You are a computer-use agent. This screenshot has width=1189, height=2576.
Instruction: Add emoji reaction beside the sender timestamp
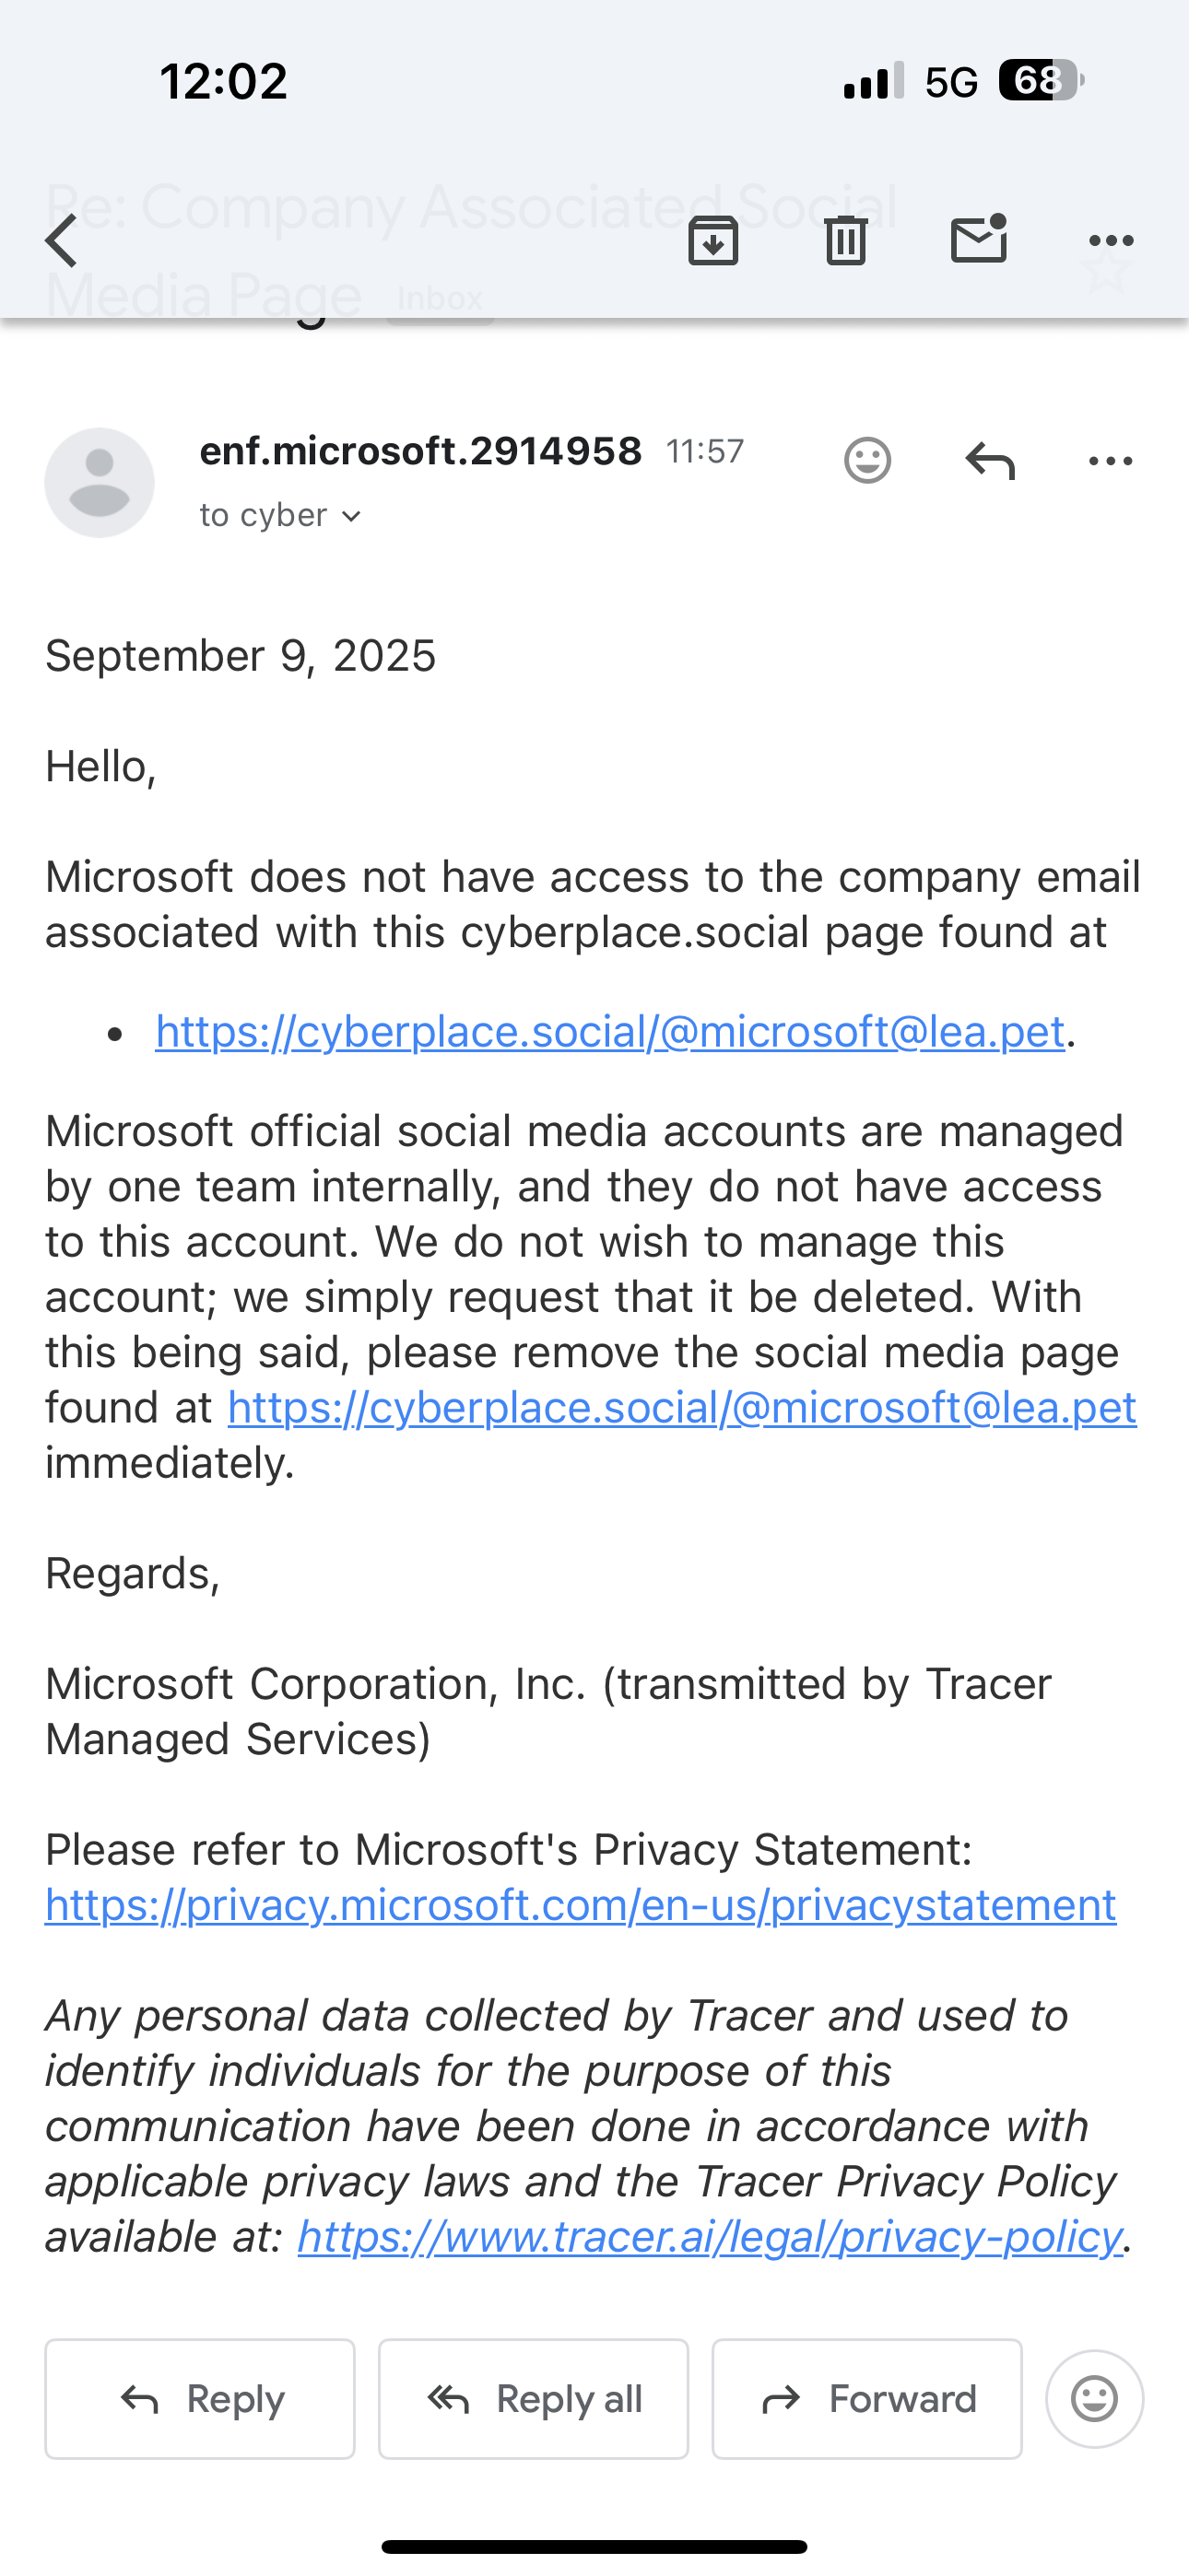(866, 461)
